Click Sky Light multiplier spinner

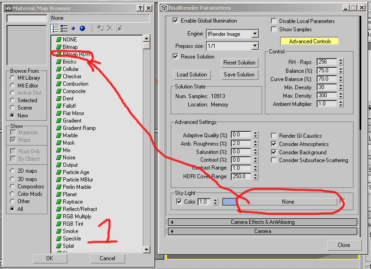pos(215,201)
